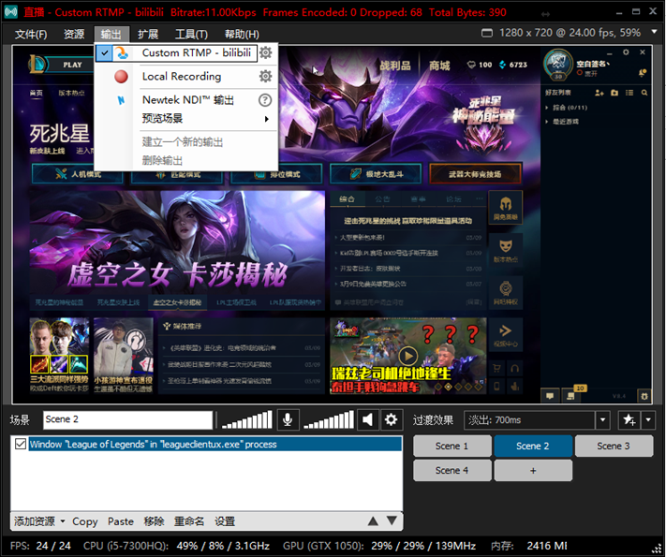Click the Newtek NDI logo icon
Viewport: 666px width, 557px height.
[x=121, y=100]
